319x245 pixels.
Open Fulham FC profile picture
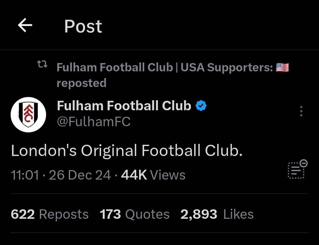[28, 115]
